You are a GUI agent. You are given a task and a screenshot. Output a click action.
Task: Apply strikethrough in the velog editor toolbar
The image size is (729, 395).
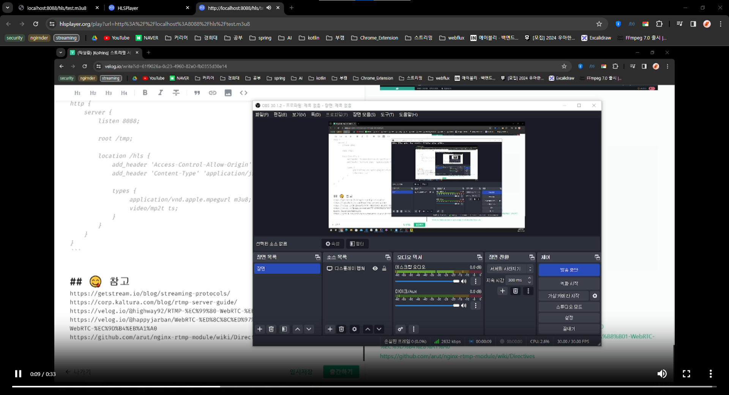point(176,93)
